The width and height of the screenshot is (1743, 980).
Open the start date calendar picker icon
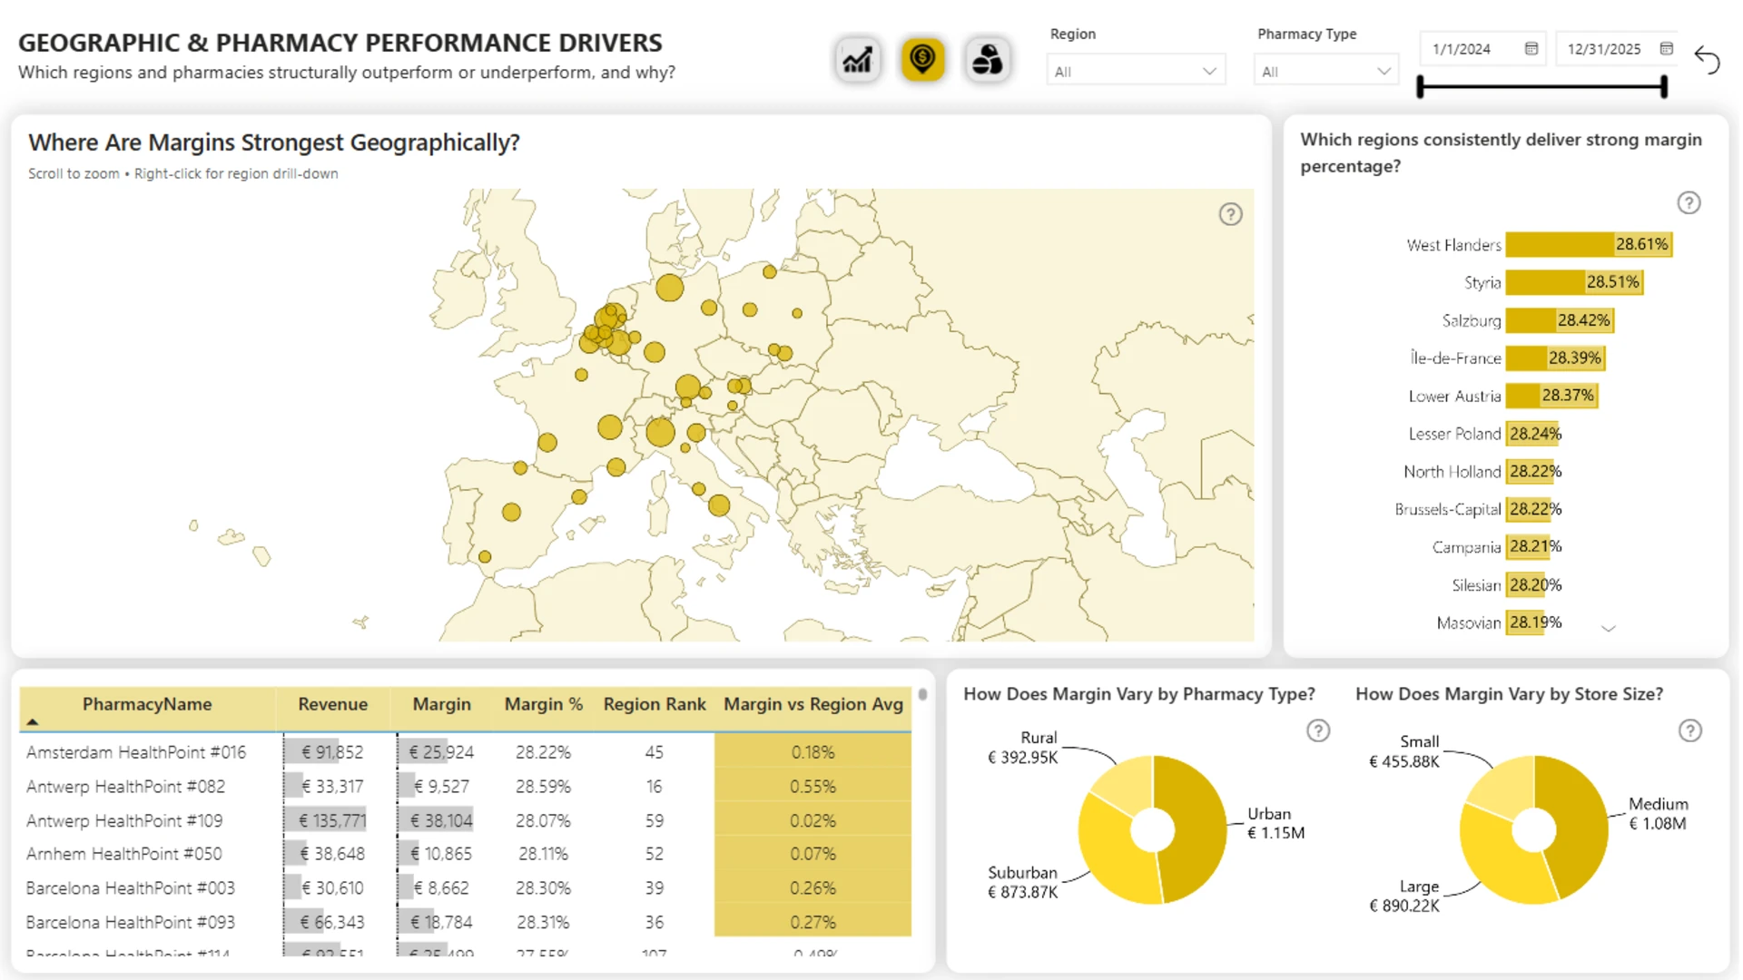tap(1531, 49)
